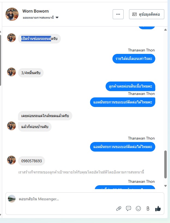The image size is (170, 223).
Task: Send a thumbs-up like
Action: [158, 208]
